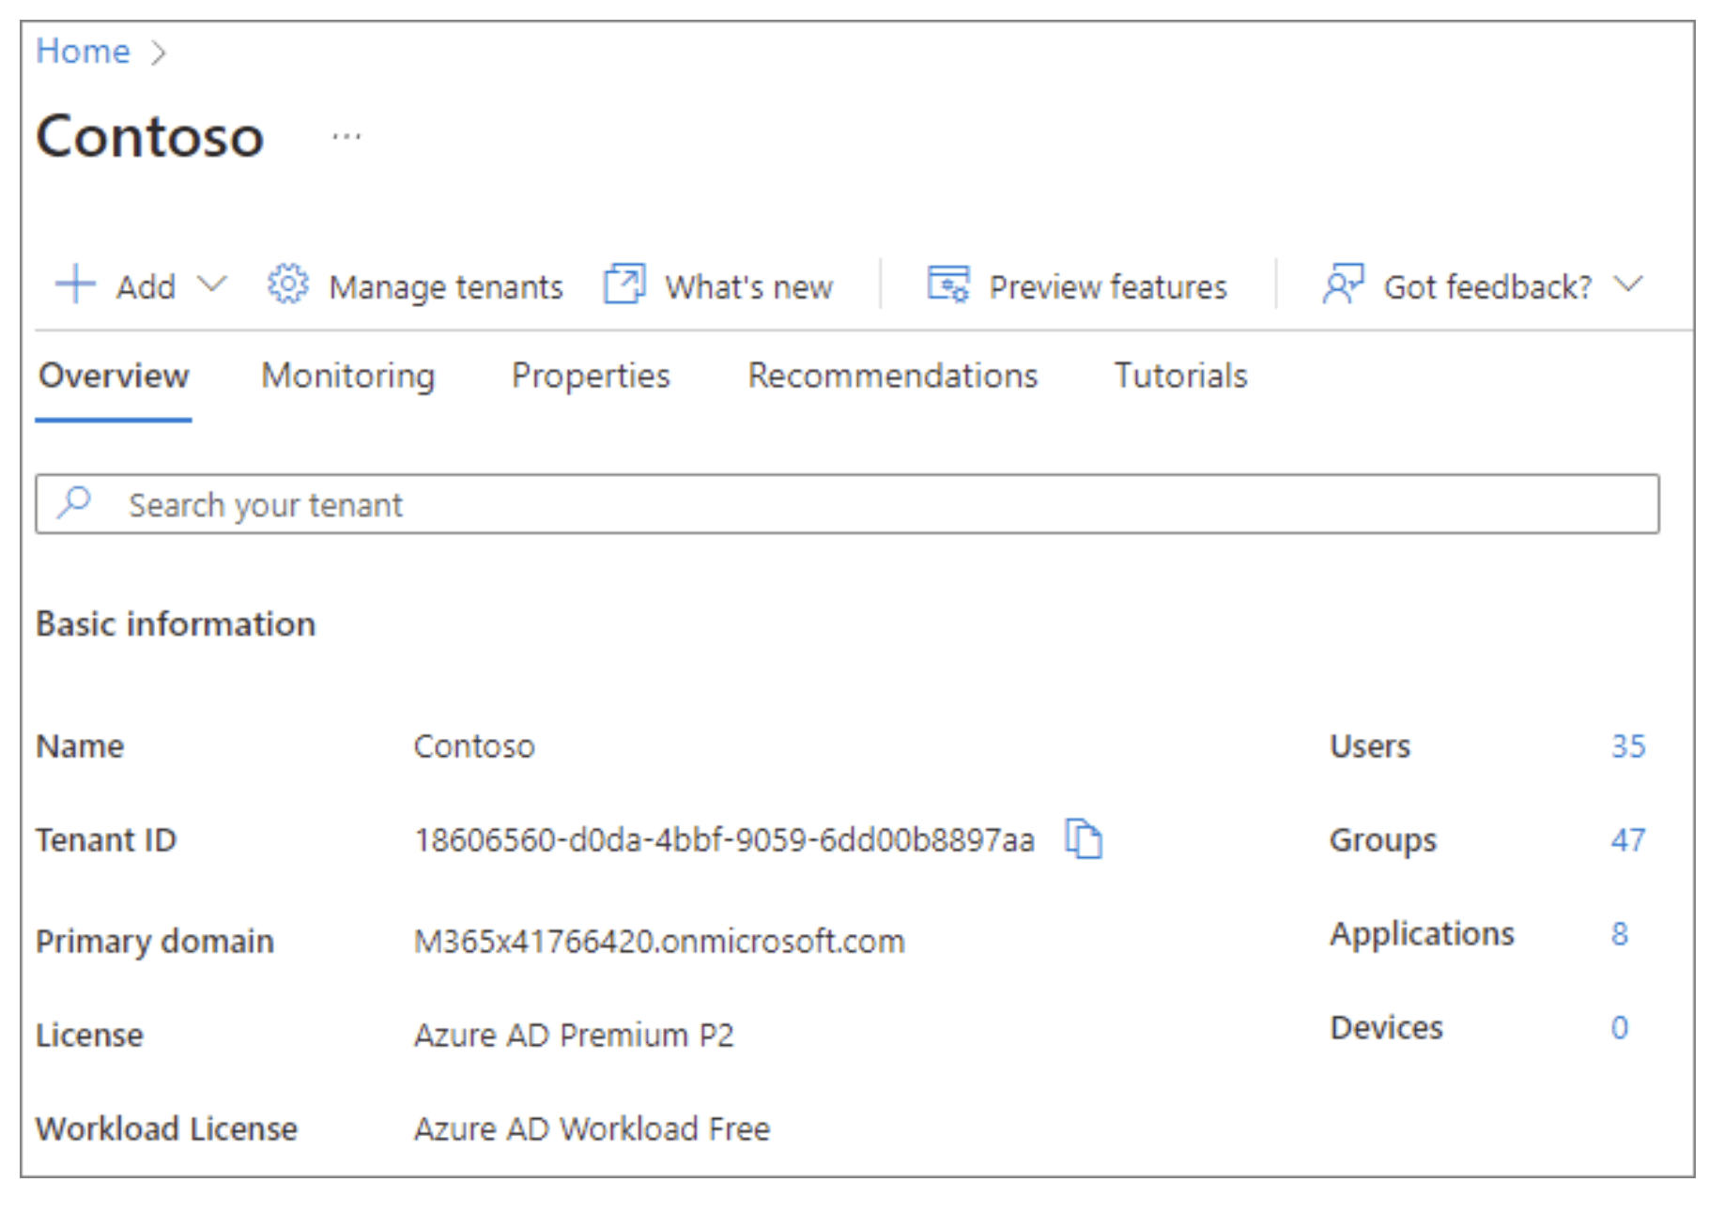Copy the Tenant ID to clipboard
The height and width of the screenshot is (1213, 1724).
(x=1084, y=838)
